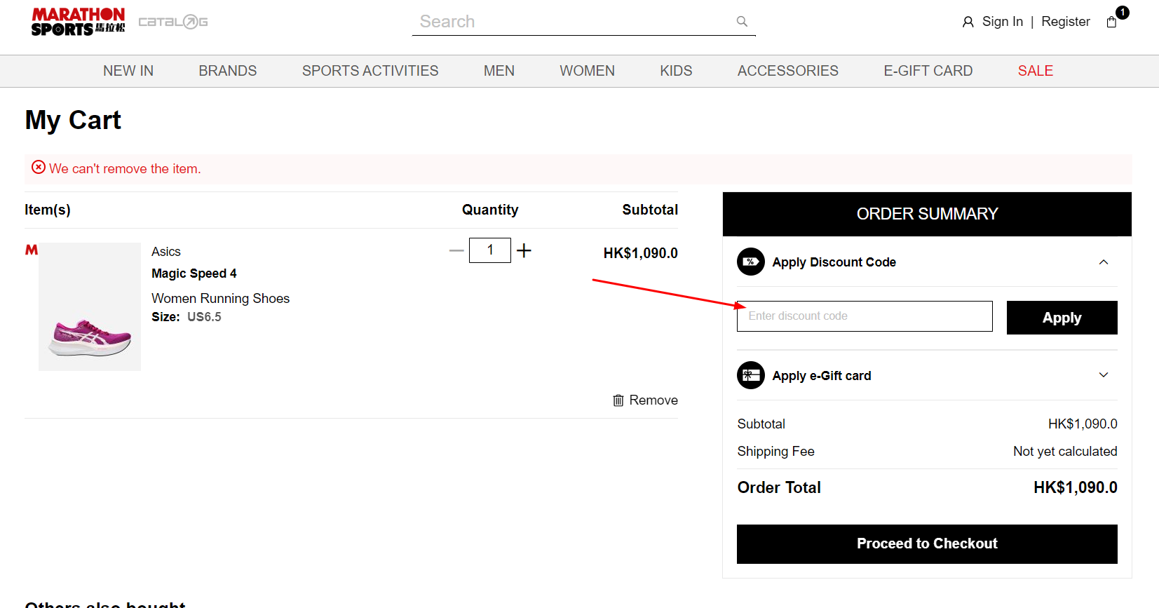Screen dimensions: 1159x608
Task: Open the E-GIFT CARD menu
Action: tap(928, 71)
